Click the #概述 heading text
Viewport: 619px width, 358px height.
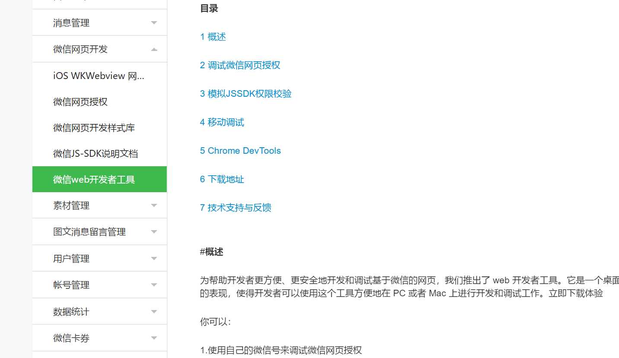[212, 252]
